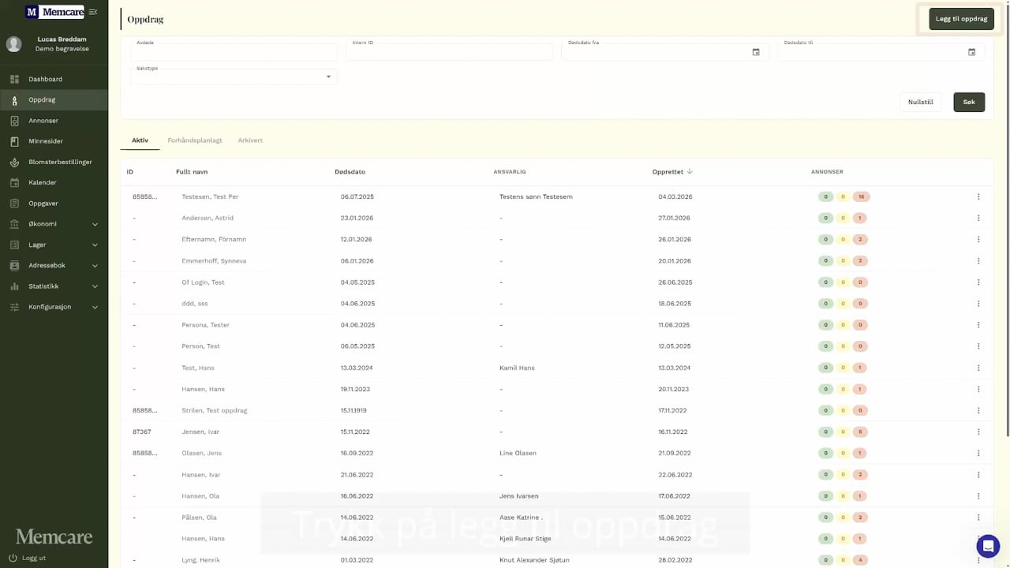Click ansvarlig Line Olasen
Image resolution: width=1010 pixels, height=568 pixels.
[x=518, y=453]
